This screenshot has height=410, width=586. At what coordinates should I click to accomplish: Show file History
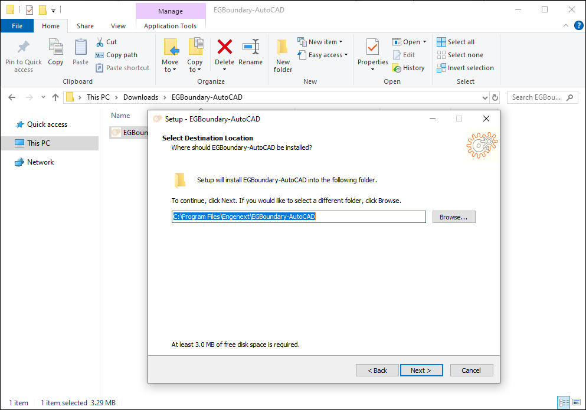pyautogui.click(x=408, y=68)
